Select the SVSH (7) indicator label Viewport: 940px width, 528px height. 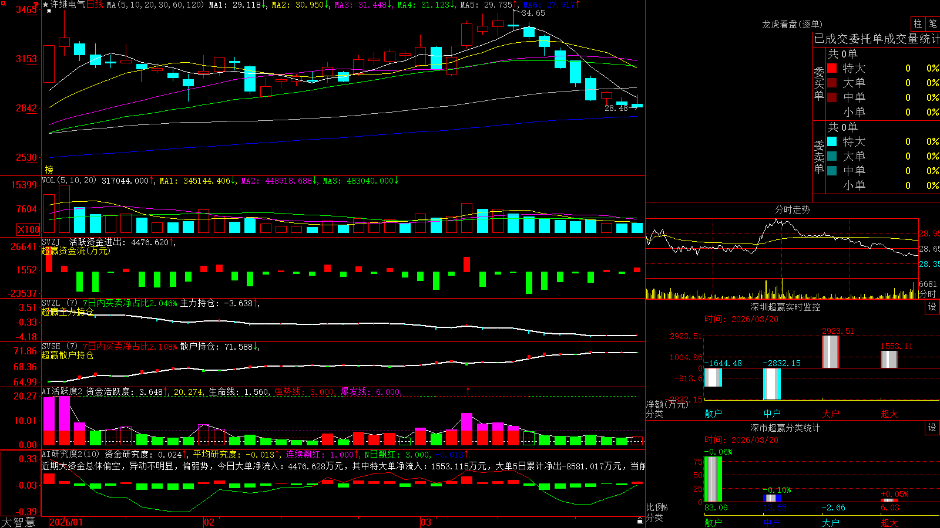pyautogui.click(x=59, y=346)
